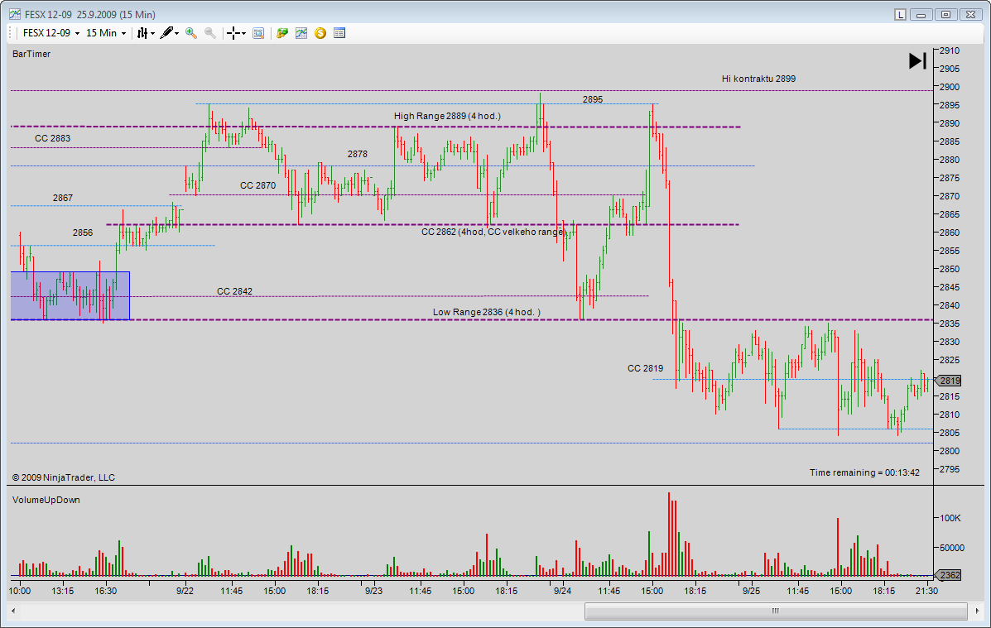Expand the drawing tools dropdown arrow

click(x=177, y=33)
